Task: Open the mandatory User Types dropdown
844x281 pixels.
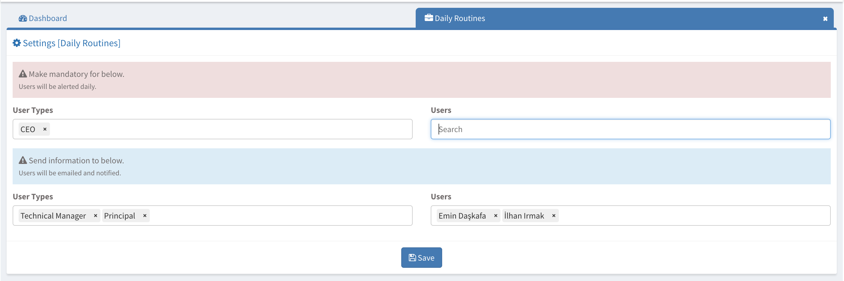Action: [x=229, y=129]
